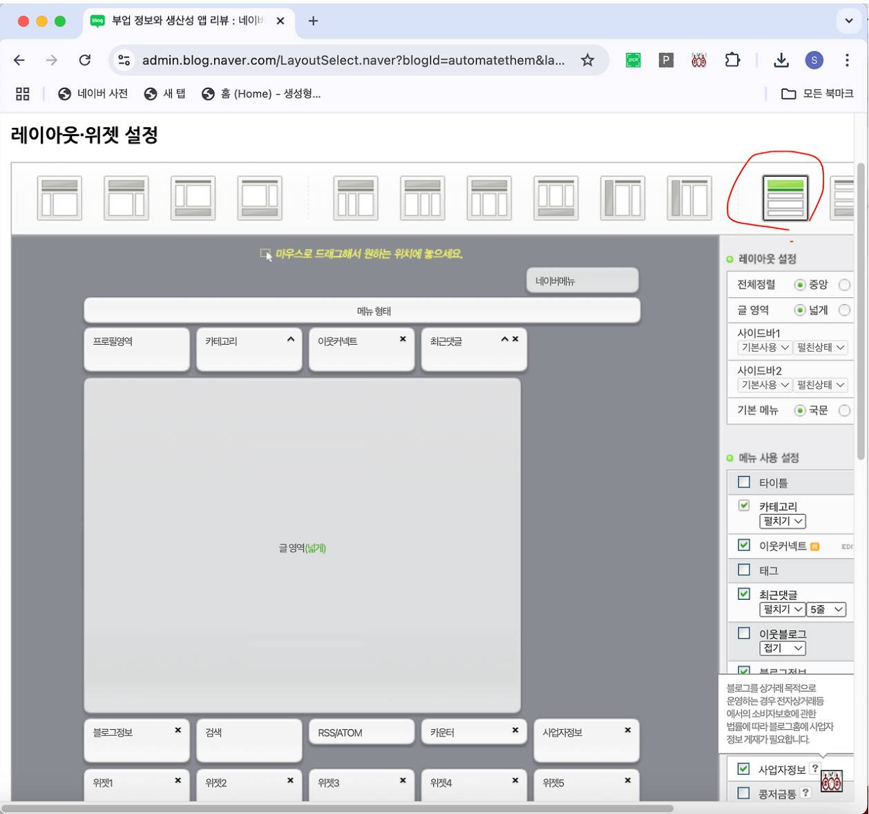Select the 중앙 radio for 전체정렬
869x814 pixels.
800,285
